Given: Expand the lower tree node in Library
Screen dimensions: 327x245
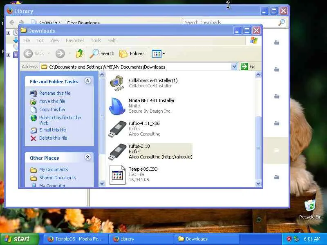Looking at the screenshot, I should pos(8,55).
